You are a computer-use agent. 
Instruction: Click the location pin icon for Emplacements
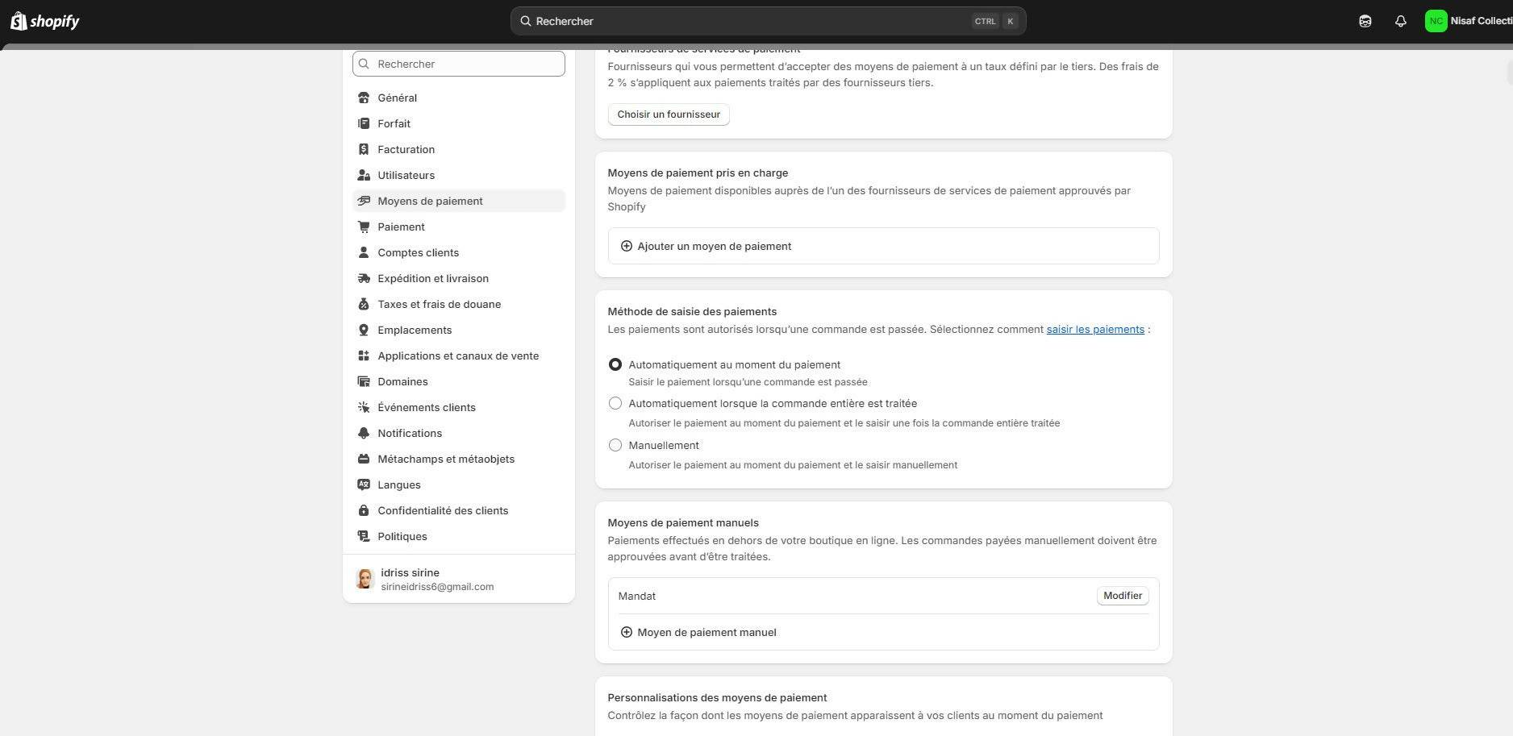[364, 331]
